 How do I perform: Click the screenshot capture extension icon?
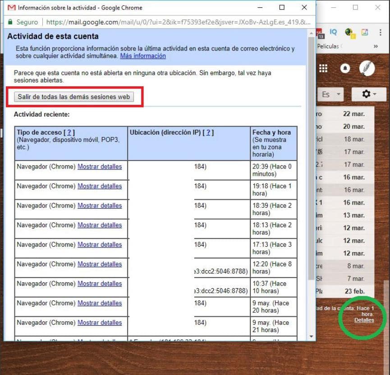point(366,33)
